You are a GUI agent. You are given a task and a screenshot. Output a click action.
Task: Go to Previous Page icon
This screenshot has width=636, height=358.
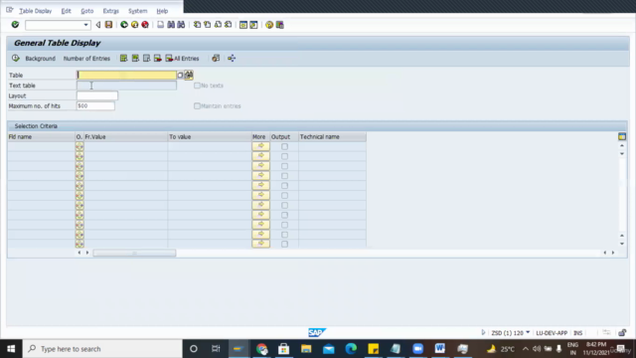[208, 25]
